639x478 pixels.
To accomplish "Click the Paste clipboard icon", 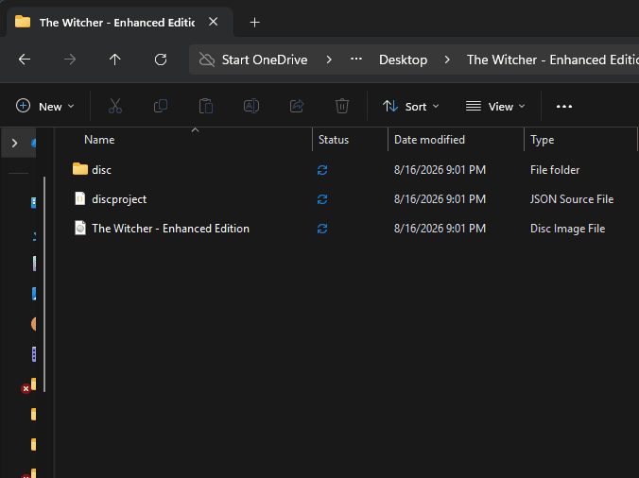I will coord(206,106).
